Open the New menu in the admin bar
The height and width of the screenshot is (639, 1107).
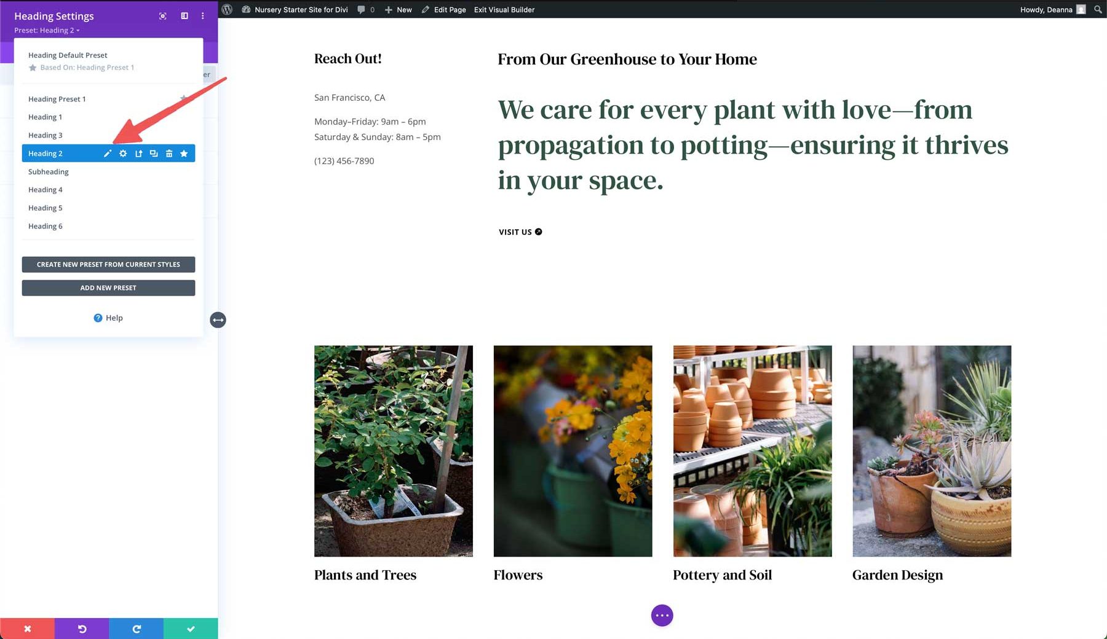[x=398, y=9]
